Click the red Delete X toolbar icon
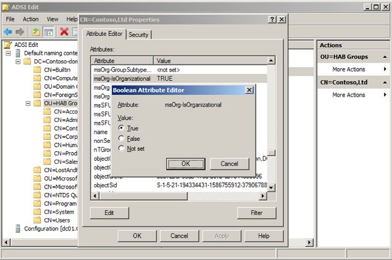 [x=64, y=31]
